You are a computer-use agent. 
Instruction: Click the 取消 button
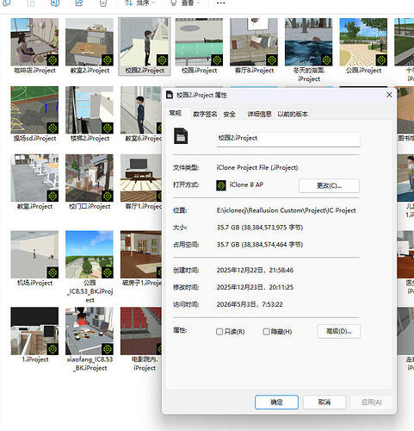324,402
